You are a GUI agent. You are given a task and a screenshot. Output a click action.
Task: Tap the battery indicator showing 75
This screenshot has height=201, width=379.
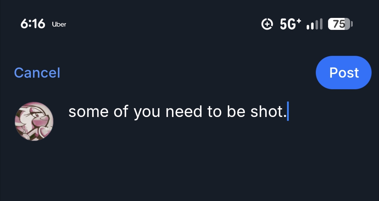pyautogui.click(x=340, y=24)
